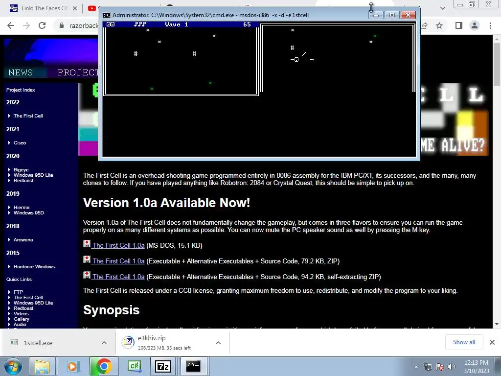
Task: Open PROJECTS section of the site
Action: click(78, 72)
